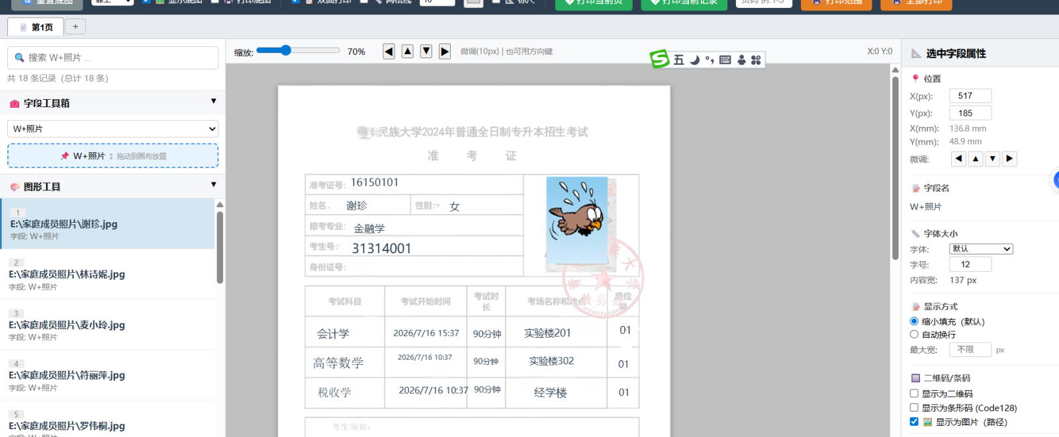Nudge canvas left with the zoom bar arrow
The image size is (1059, 437).
click(389, 51)
